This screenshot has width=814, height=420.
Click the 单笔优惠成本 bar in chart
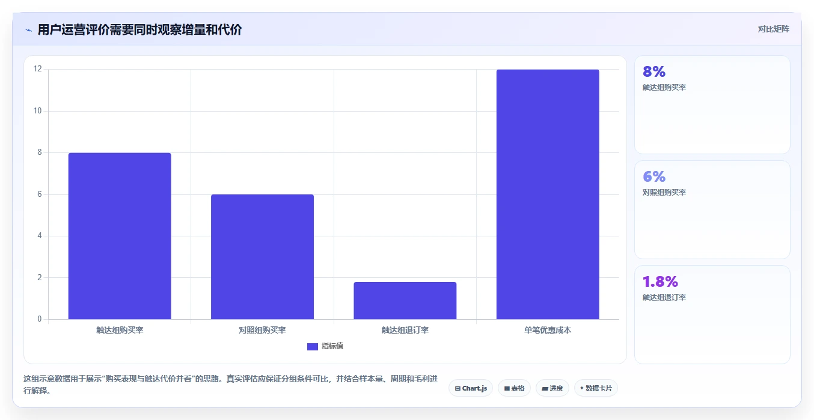click(x=548, y=194)
